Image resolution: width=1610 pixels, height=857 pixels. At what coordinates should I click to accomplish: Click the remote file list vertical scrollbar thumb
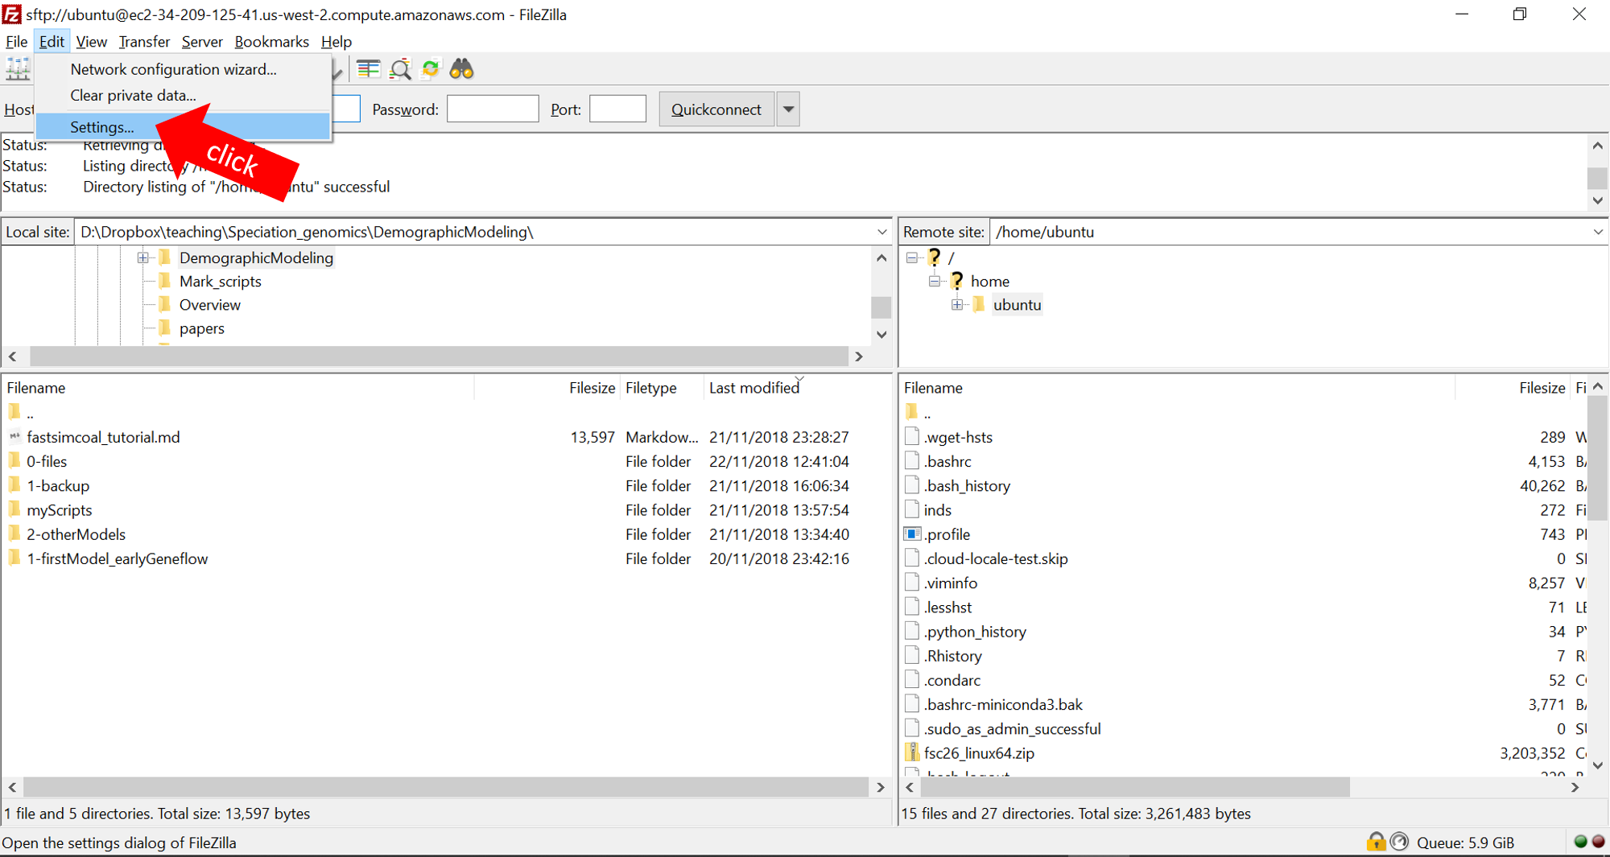click(1597, 459)
